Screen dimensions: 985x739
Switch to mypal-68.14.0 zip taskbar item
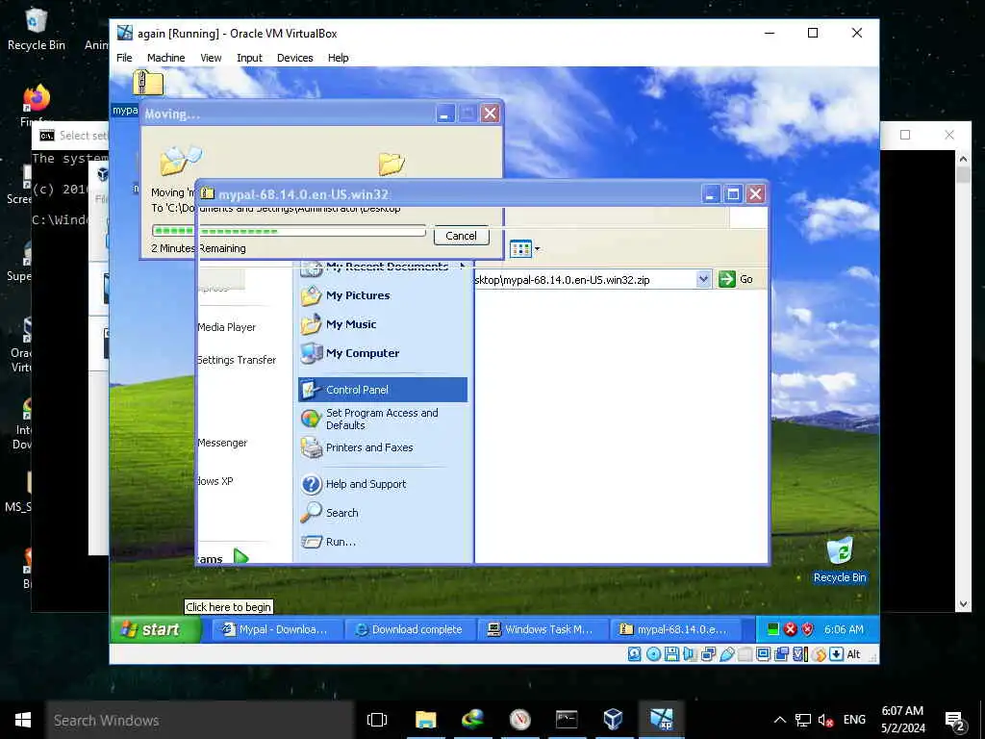pyautogui.click(x=674, y=629)
